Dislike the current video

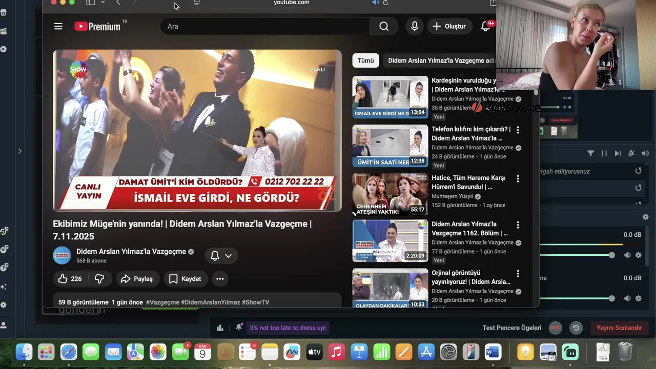(x=99, y=279)
